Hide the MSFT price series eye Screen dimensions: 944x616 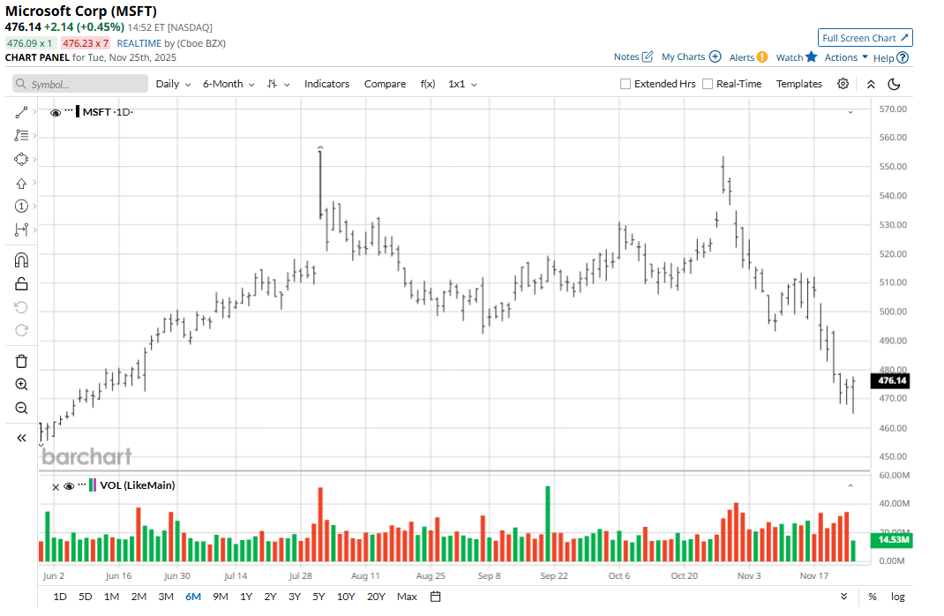coord(56,113)
